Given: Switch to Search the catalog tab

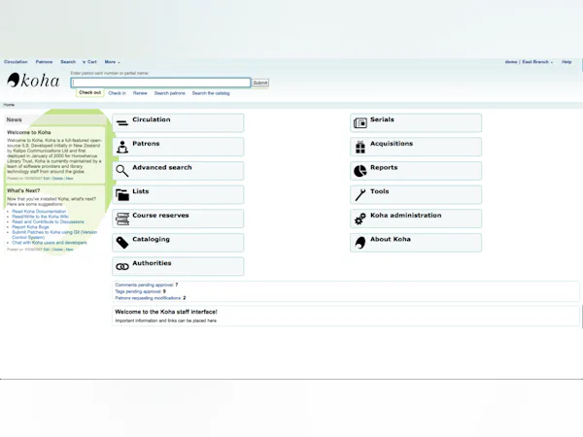Looking at the screenshot, I should pos(211,93).
